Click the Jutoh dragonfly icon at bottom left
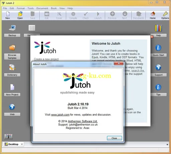The width and height of the screenshot is (171, 154). [x=9, y=137]
